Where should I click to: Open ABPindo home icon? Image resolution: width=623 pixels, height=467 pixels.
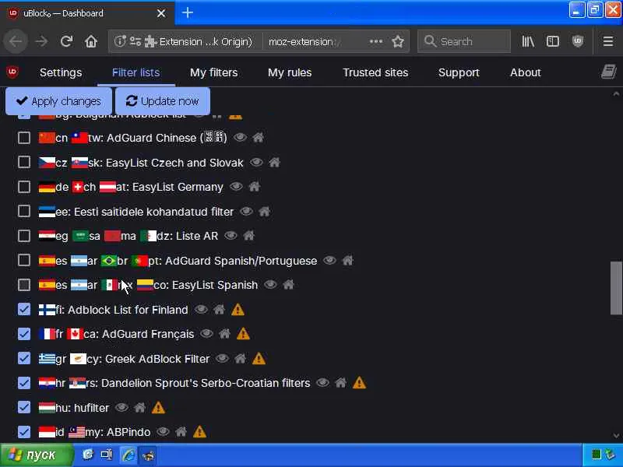tap(181, 431)
